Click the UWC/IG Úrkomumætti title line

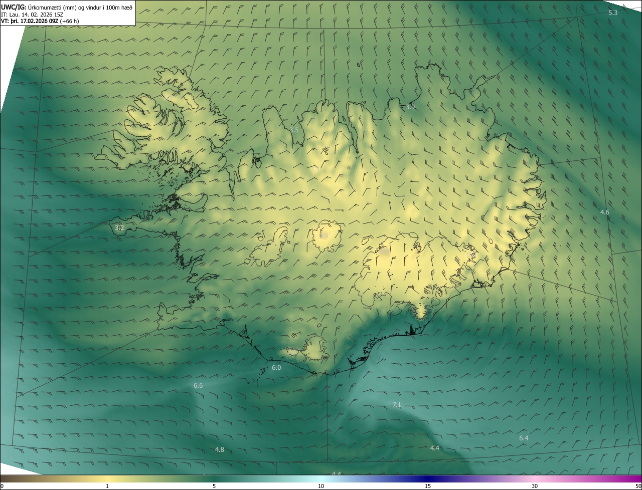click(67, 7)
